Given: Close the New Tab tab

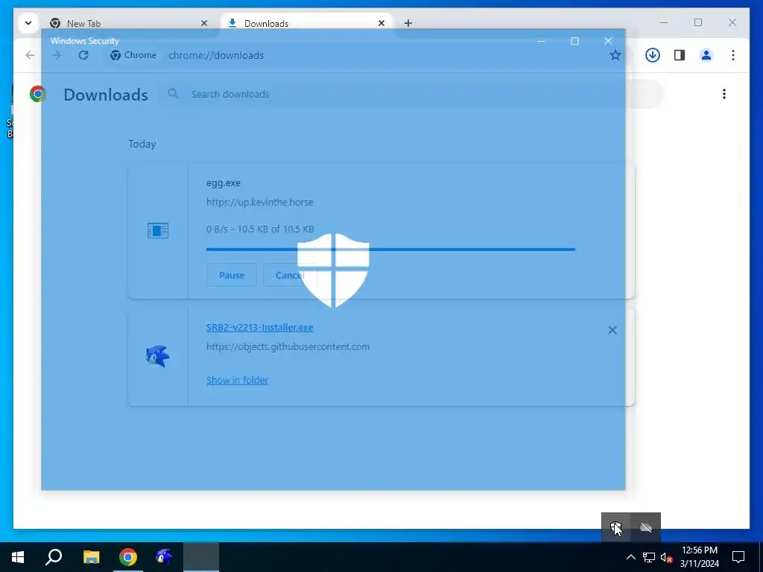Looking at the screenshot, I should click(x=204, y=23).
